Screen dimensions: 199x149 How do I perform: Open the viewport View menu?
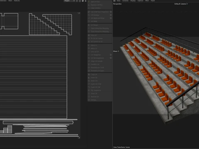click(119, 1)
